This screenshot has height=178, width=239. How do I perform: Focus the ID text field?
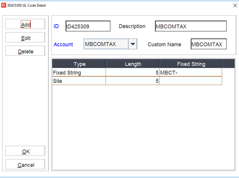[88, 27]
